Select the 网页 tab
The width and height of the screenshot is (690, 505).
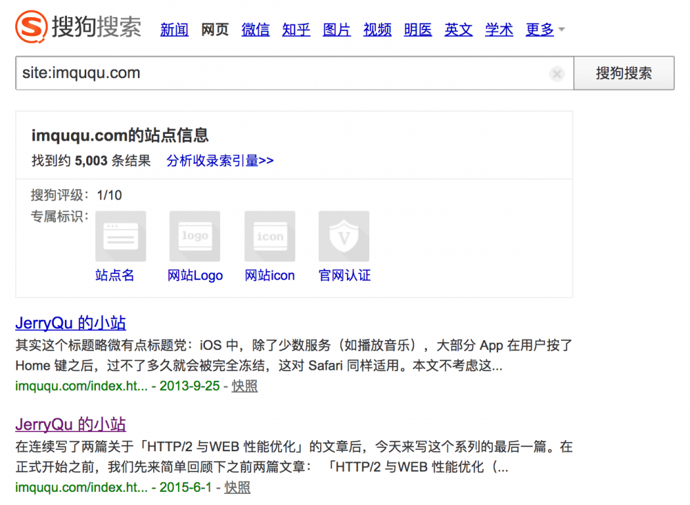click(215, 30)
